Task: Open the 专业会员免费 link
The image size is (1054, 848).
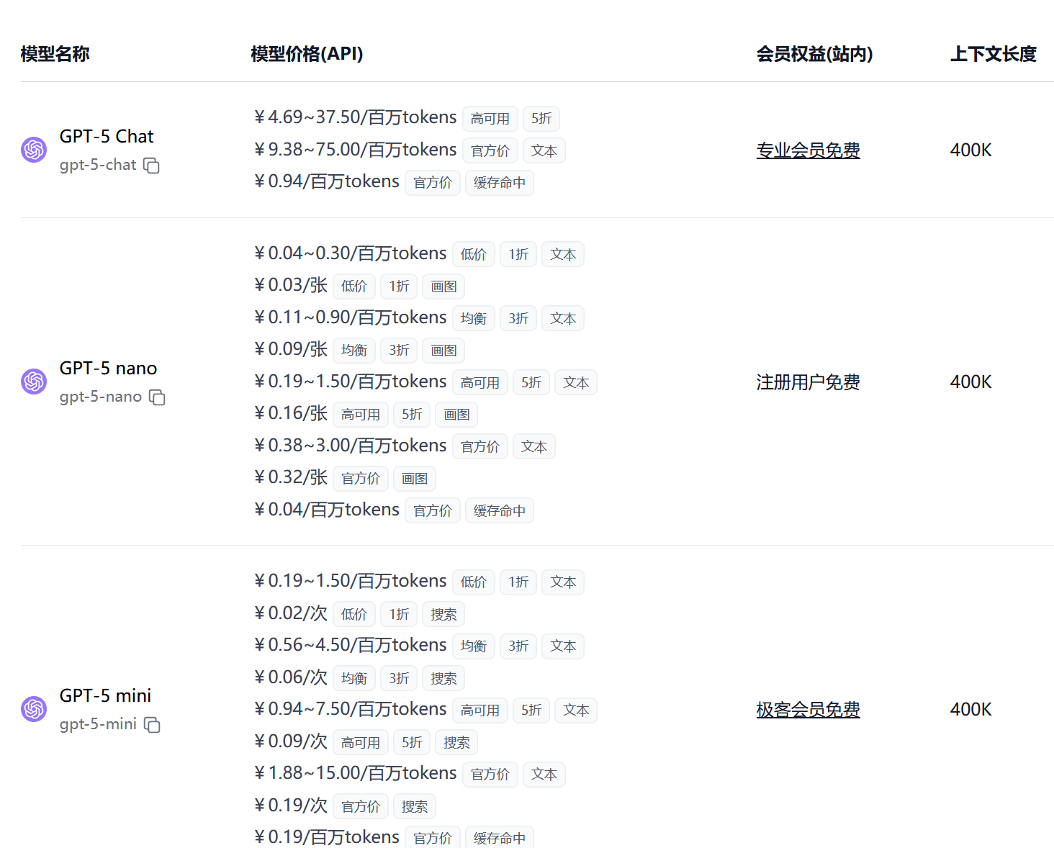Action: (x=808, y=150)
